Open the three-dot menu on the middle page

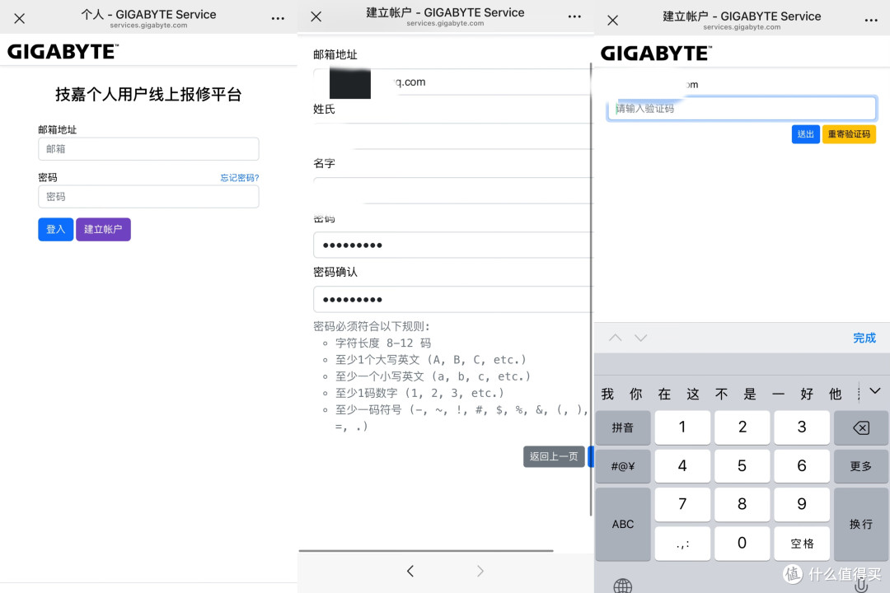point(574,16)
